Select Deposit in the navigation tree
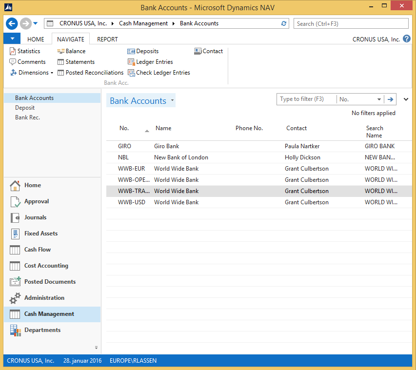416x370 pixels. click(x=25, y=108)
